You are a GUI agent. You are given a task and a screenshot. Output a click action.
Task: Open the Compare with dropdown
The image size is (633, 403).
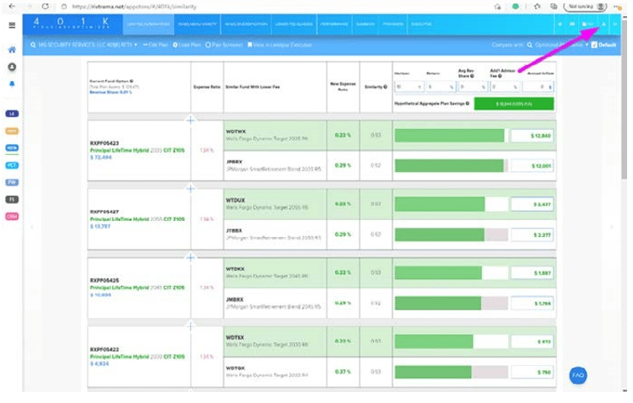560,45
